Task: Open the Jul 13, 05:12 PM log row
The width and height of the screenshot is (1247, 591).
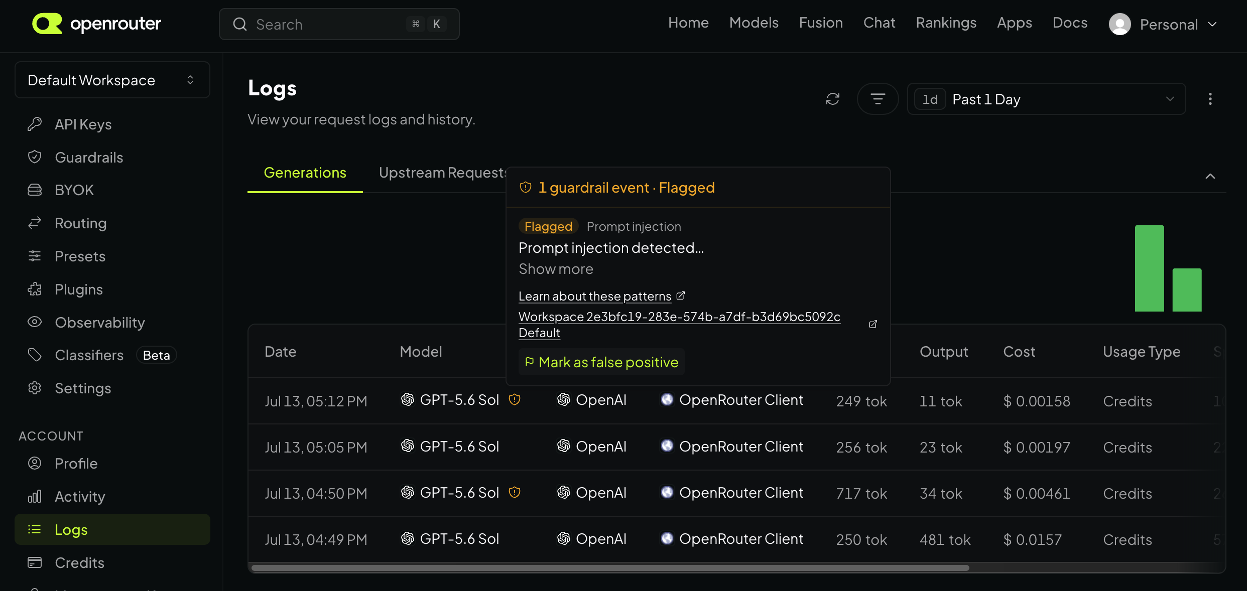Action: (736, 401)
